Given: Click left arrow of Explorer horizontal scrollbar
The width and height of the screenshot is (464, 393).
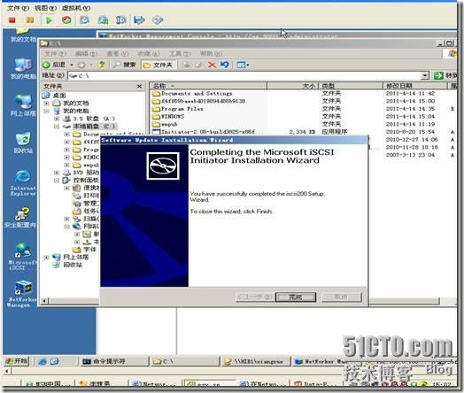Looking at the screenshot, I should [x=44, y=301].
